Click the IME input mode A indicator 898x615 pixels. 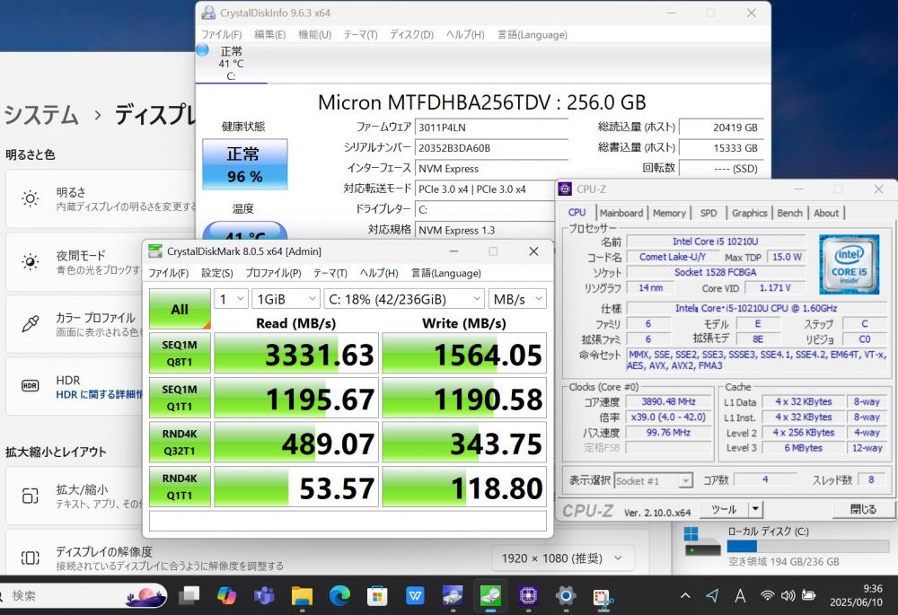(740, 596)
